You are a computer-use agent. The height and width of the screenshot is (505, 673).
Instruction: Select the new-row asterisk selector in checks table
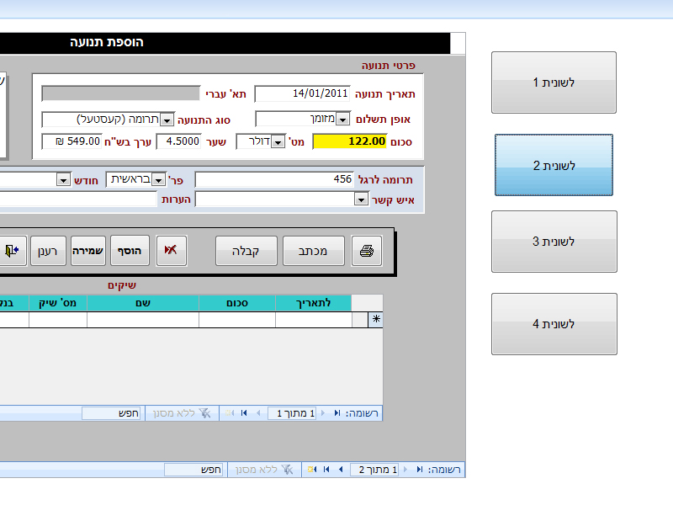pyautogui.click(x=375, y=319)
